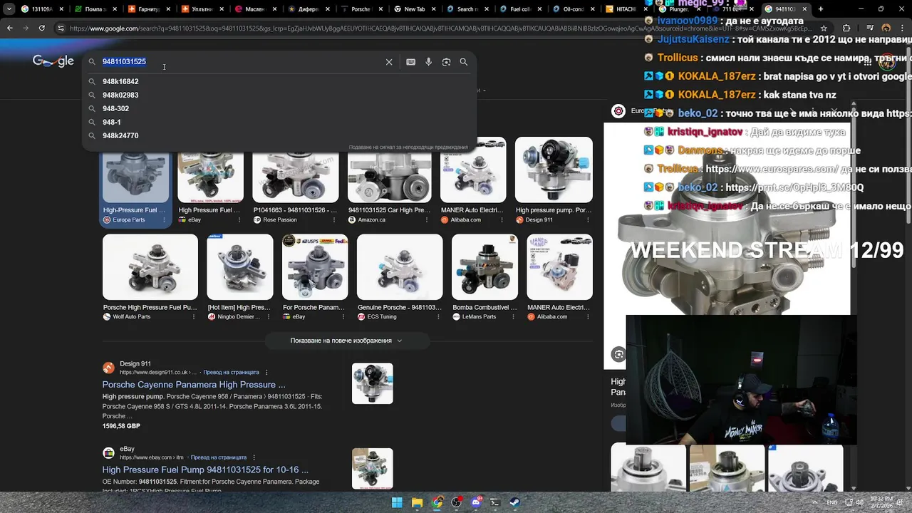
Task: Open the Ningbo Demier Hot Item image
Action: click(239, 267)
